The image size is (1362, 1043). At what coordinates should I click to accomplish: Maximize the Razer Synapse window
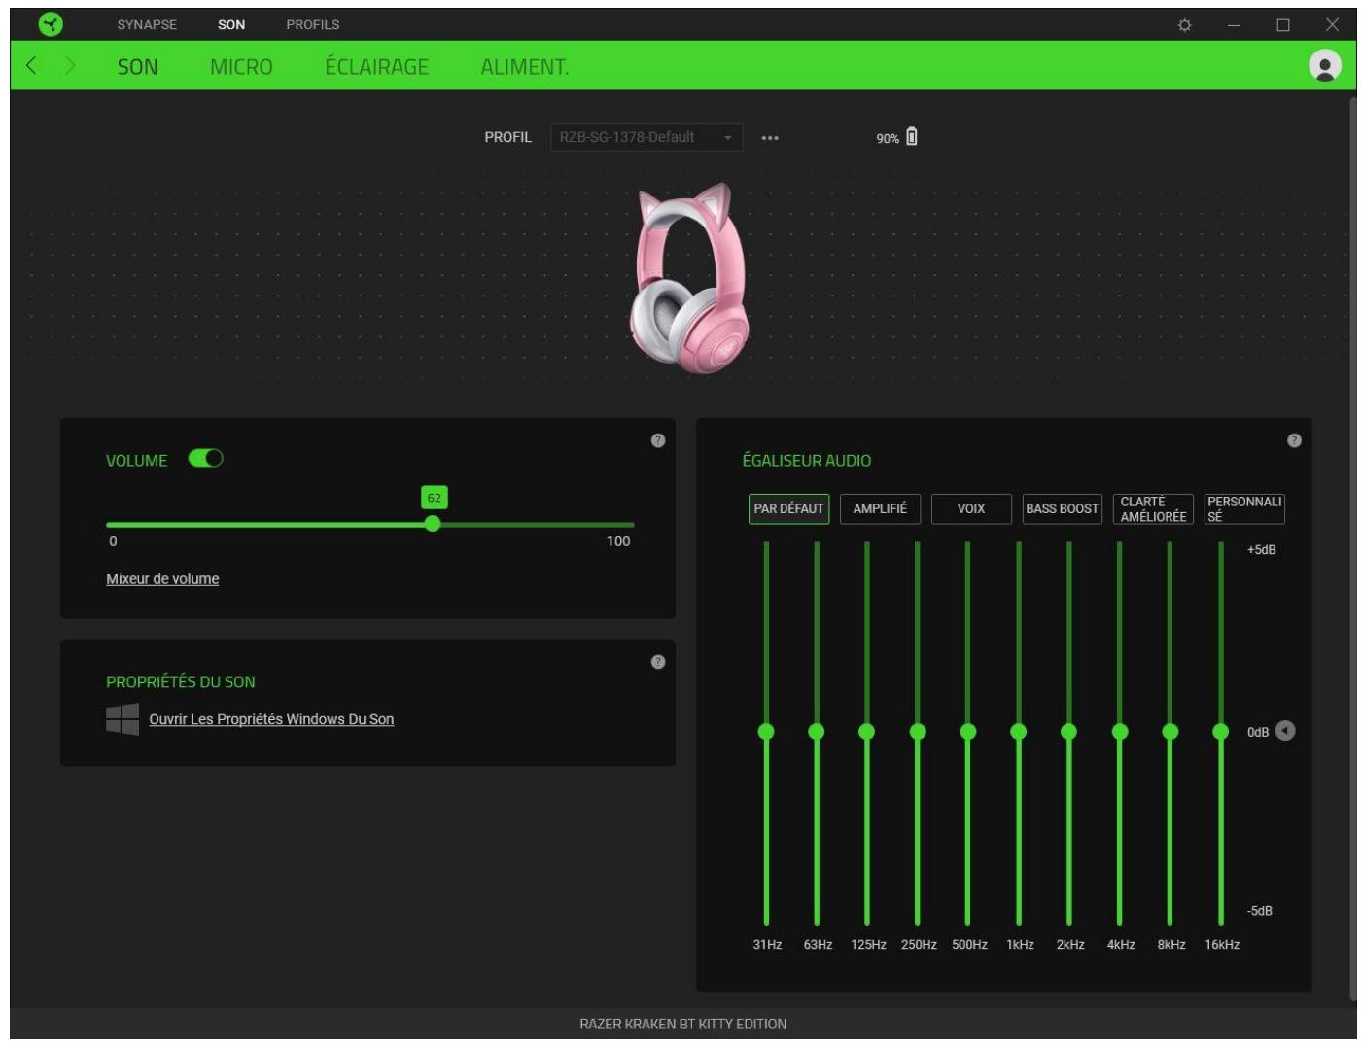click(x=1283, y=25)
